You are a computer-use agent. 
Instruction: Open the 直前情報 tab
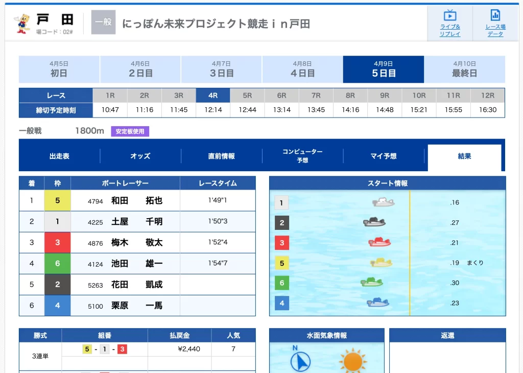coord(222,156)
